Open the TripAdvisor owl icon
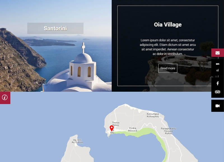Viewport: 224px width, 162px height. coord(218,92)
